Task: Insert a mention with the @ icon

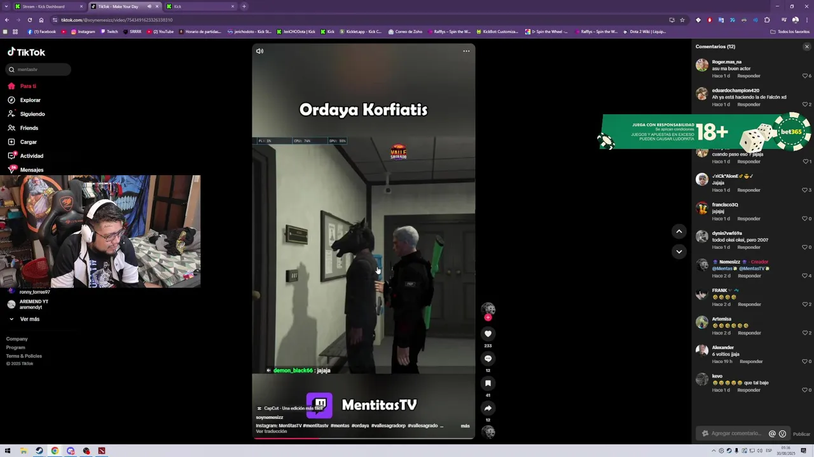Action: click(x=772, y=434)
